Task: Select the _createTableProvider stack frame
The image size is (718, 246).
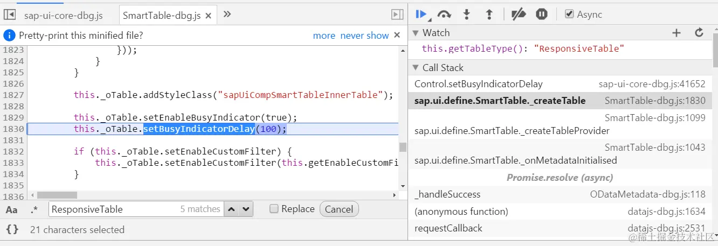Action: coord(560,124)
